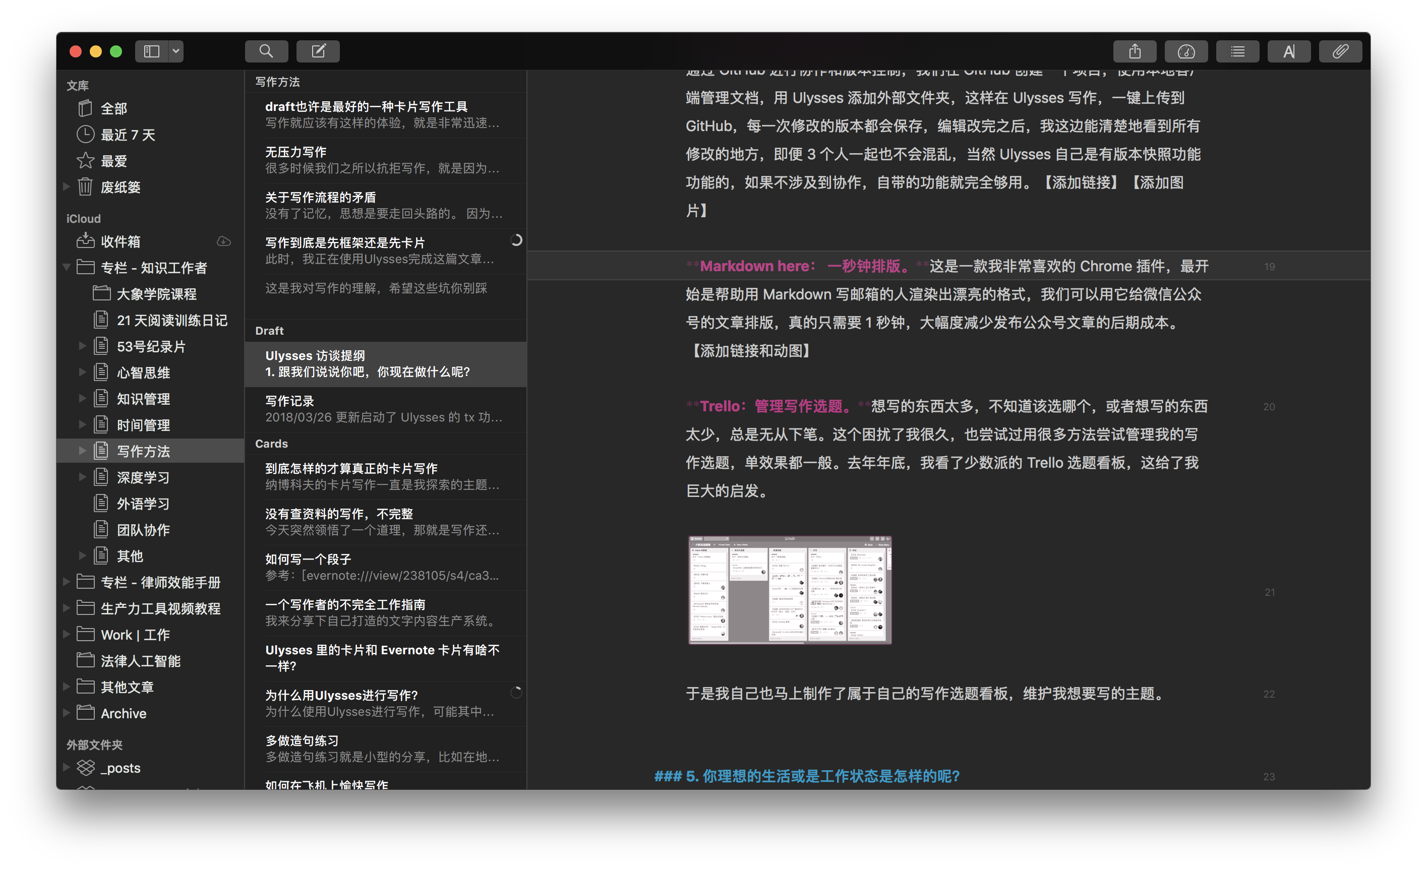Screen dimensions: 1427x870
Task: Open 专栏 - 律师效能手册 folder
Action: point(150,582)
